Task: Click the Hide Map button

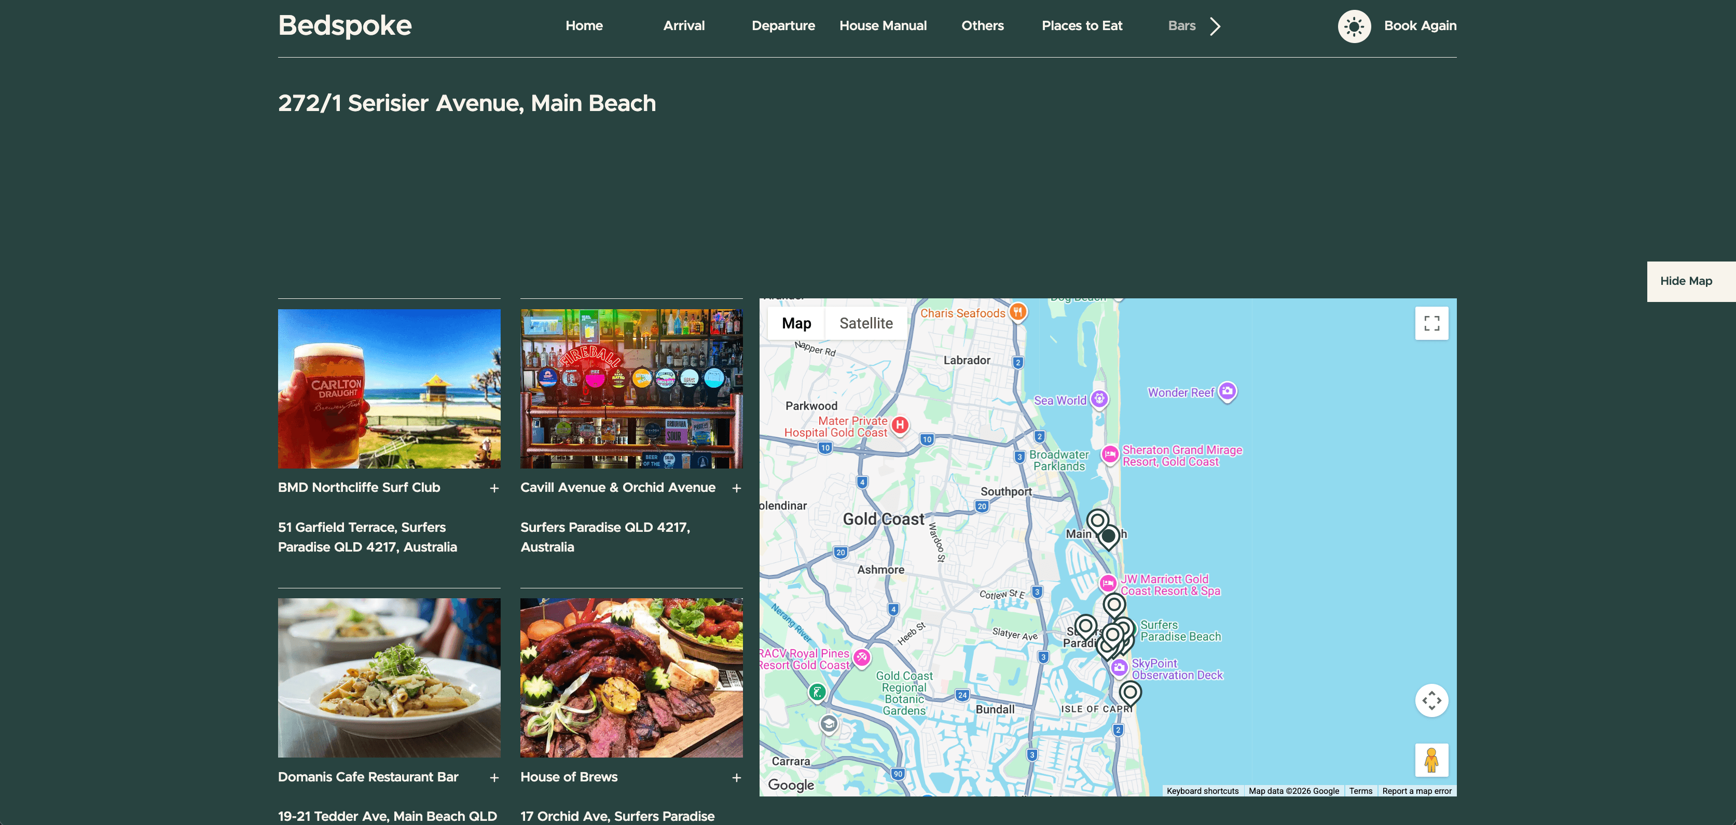Action: [x=1691, y=281]
